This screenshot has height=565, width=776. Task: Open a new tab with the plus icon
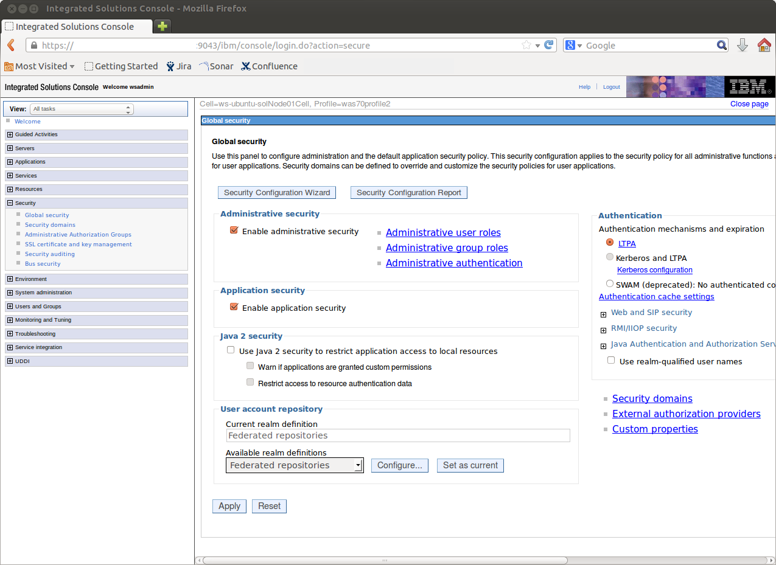coord(162,26)
